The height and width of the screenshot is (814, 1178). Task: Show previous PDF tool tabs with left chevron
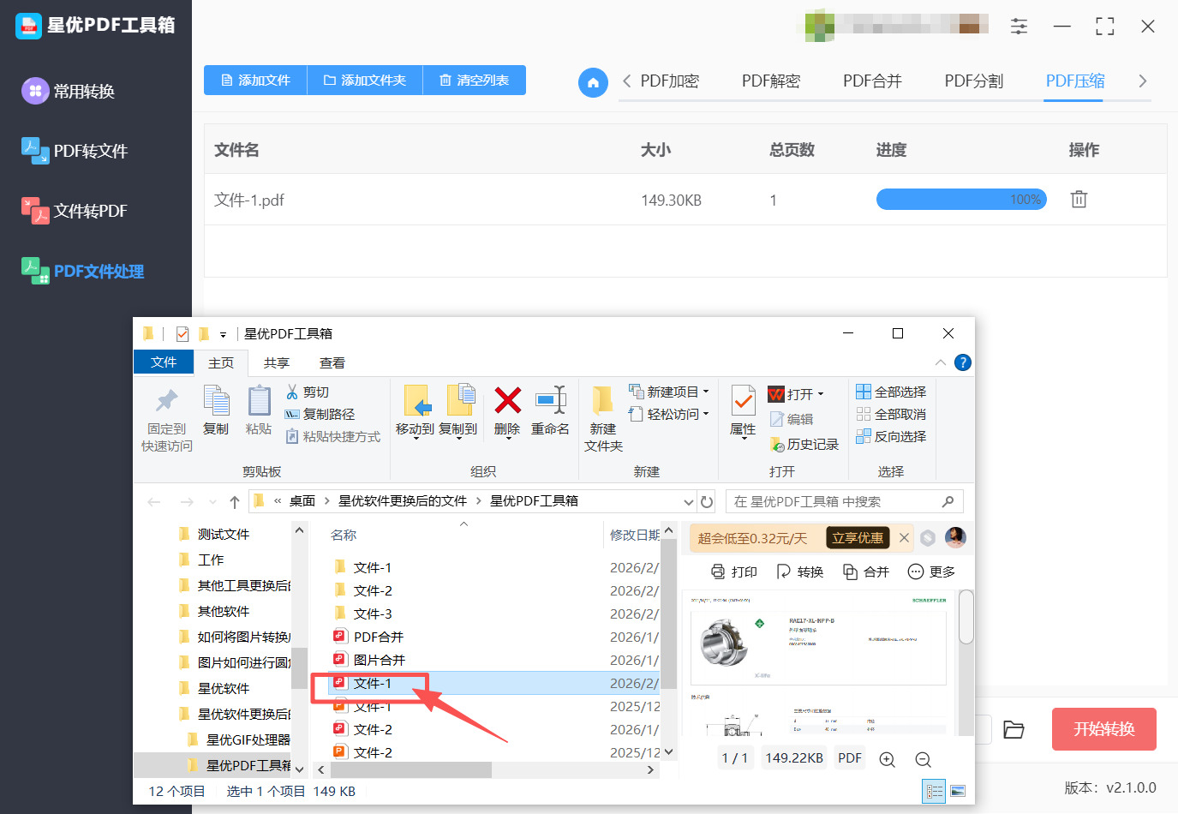tap(626, 81)
